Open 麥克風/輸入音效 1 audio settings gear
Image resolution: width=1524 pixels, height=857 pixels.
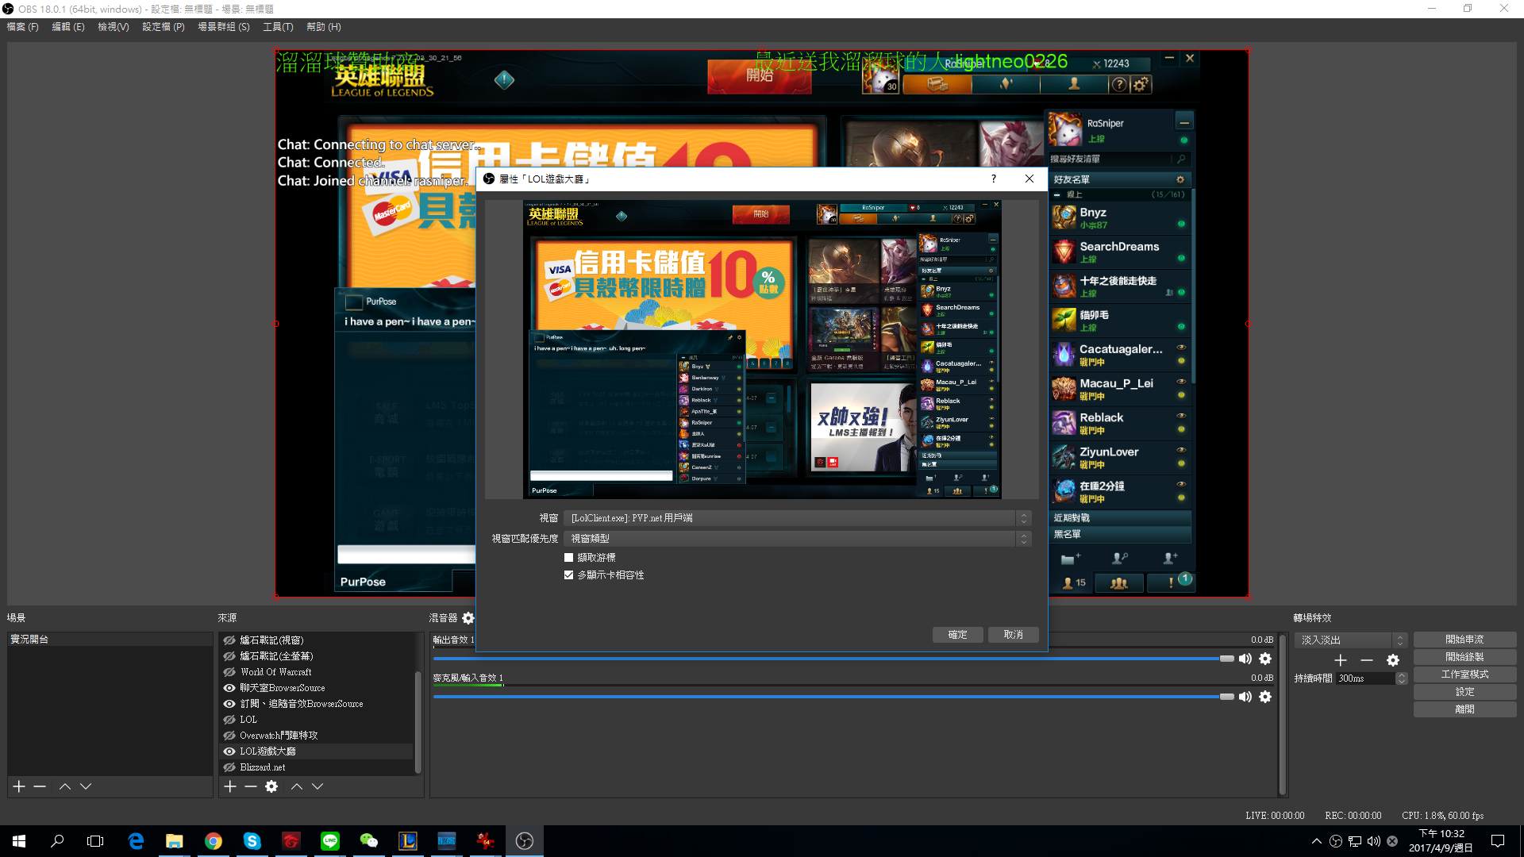1265,697
